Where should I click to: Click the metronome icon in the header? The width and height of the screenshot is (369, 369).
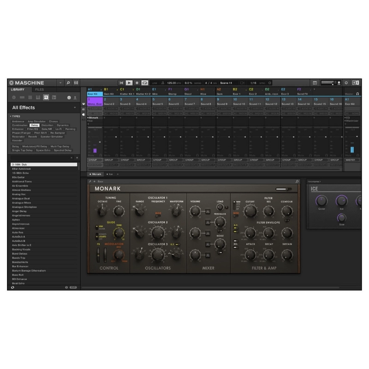tap(162, 82)
